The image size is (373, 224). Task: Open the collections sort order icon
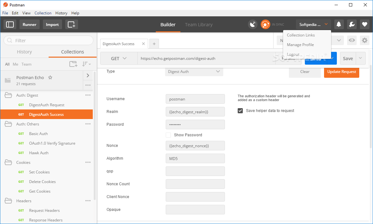click(86, 64)
